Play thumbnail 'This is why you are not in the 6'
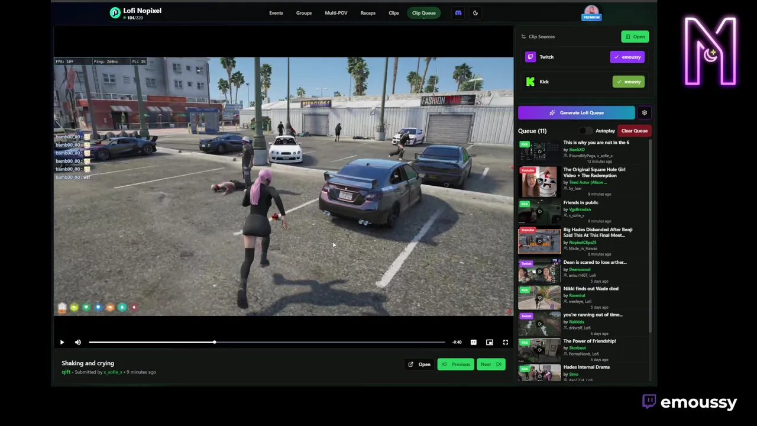 (x=539, y=151)
